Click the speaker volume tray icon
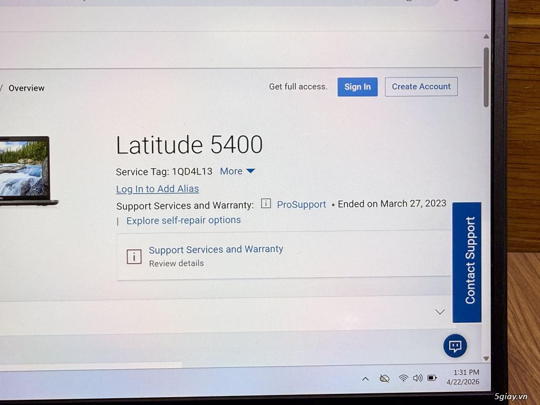Screen dimensions: 540x405 (x=418, y=378)
